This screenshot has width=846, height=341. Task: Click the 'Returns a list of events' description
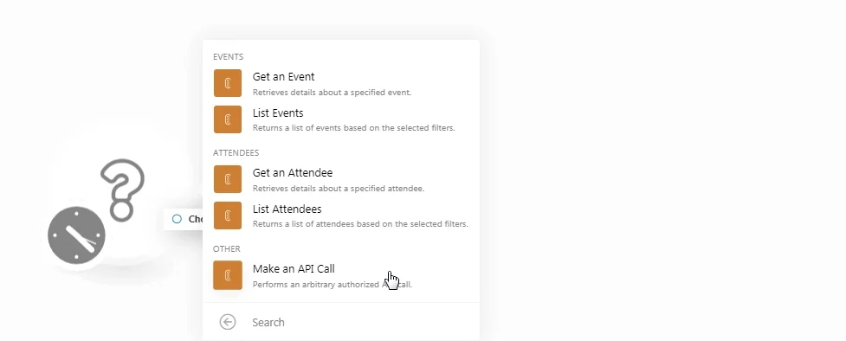coord(354,128)
